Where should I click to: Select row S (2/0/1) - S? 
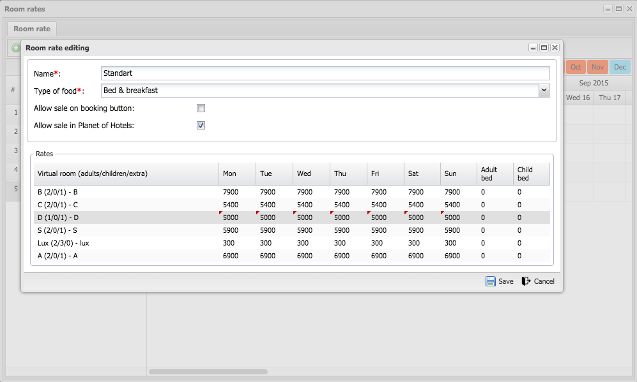(x=292, y=230)
